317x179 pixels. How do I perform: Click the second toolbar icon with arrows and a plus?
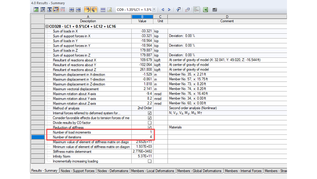[43, 10]
